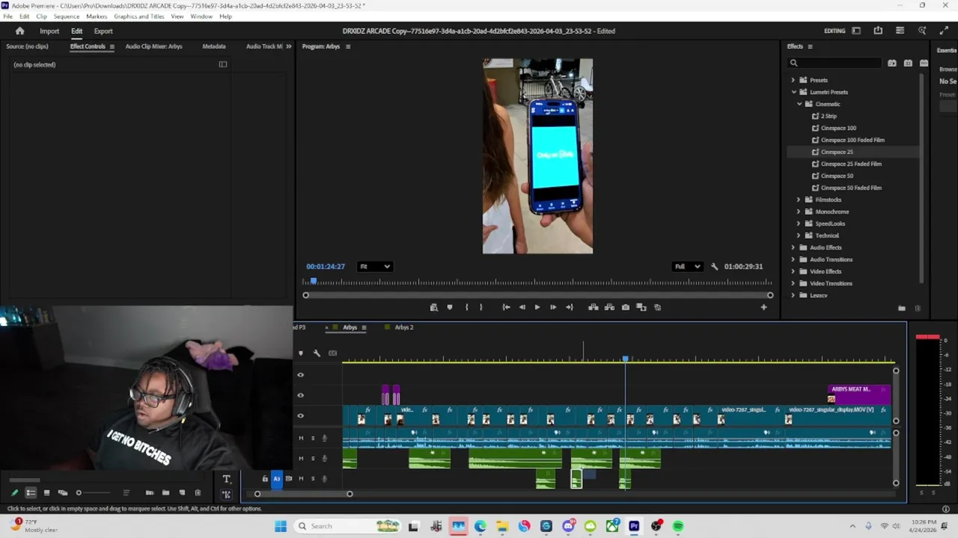Screen dimensions: 958x538
Task: Open the Fit zoom level dropdown
Action: (374, 267)
